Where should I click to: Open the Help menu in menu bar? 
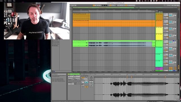pyautogui.click(x=14, y=1)
